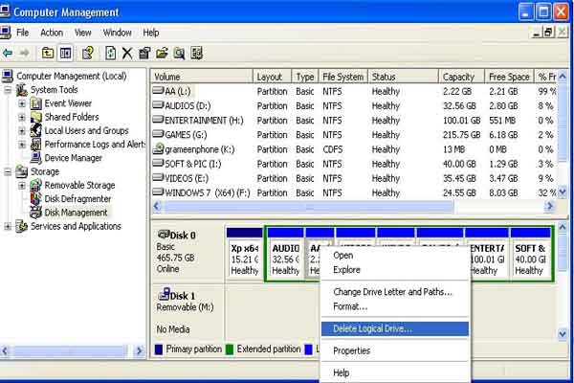Screen dimensions: 574x383
Task: Click the Up one level toolbar icon
Action: coord(48,53)
